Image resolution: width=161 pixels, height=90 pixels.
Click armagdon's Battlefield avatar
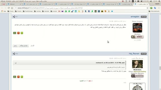137,28
